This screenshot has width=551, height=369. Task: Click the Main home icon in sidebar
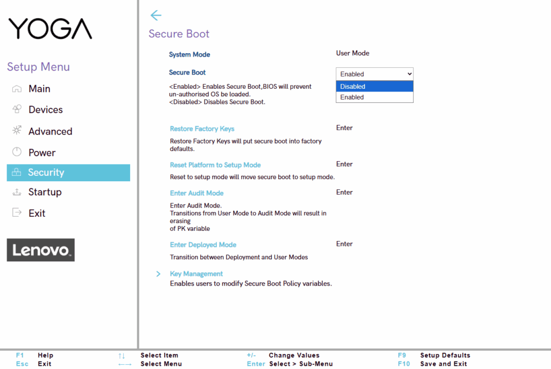click(17, 89)
